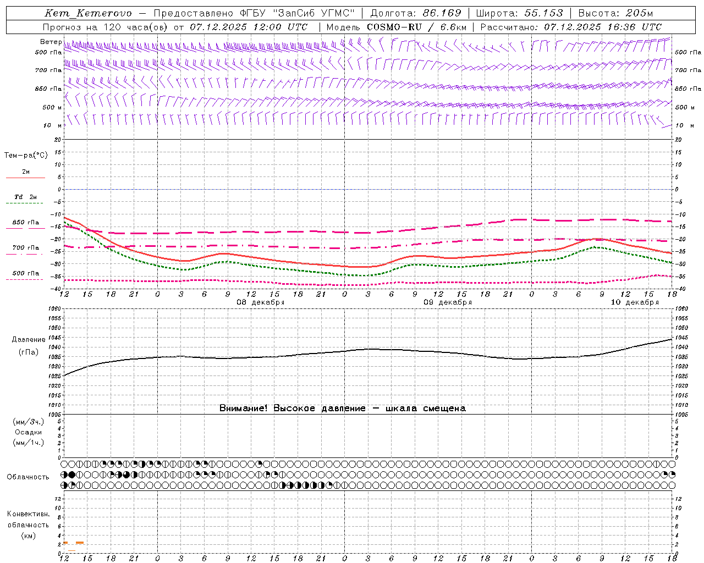Click the Ветер wind panel label
Image resolution: width=704 pixels, height=563 pixels.
pos(51,42)
